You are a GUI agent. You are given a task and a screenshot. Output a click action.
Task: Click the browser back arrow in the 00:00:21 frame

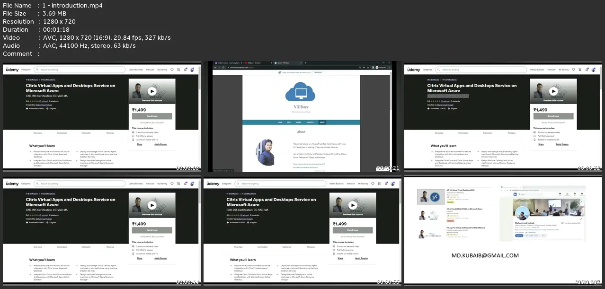[214, 67]
